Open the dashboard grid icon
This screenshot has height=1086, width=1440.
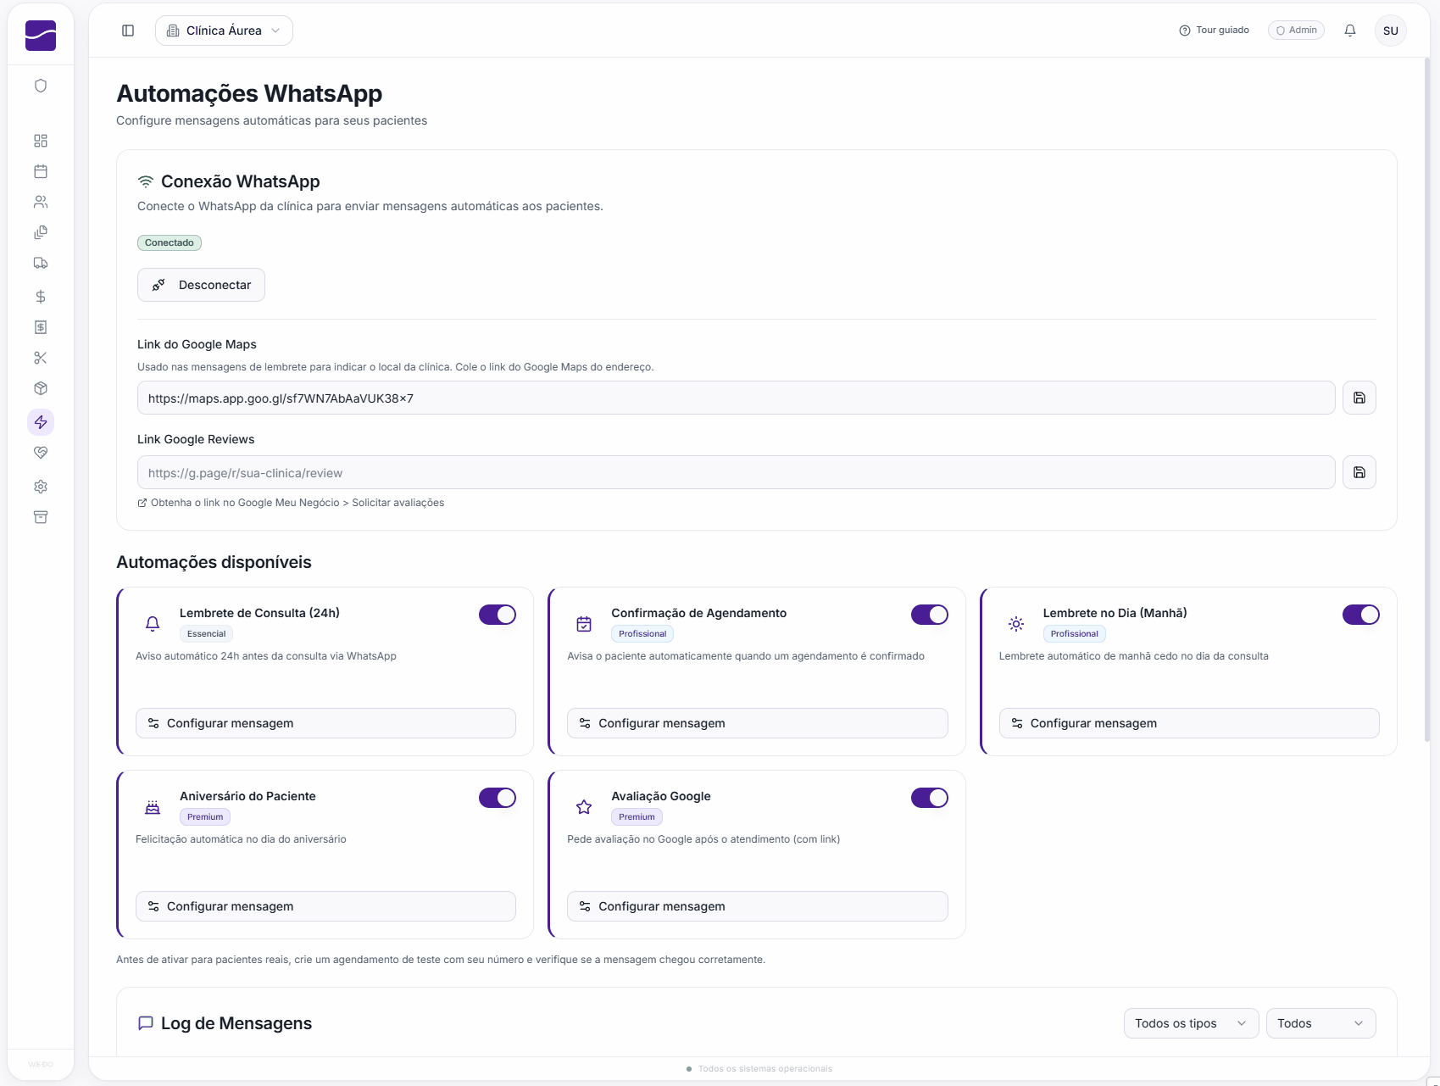[x=41, y=141]
